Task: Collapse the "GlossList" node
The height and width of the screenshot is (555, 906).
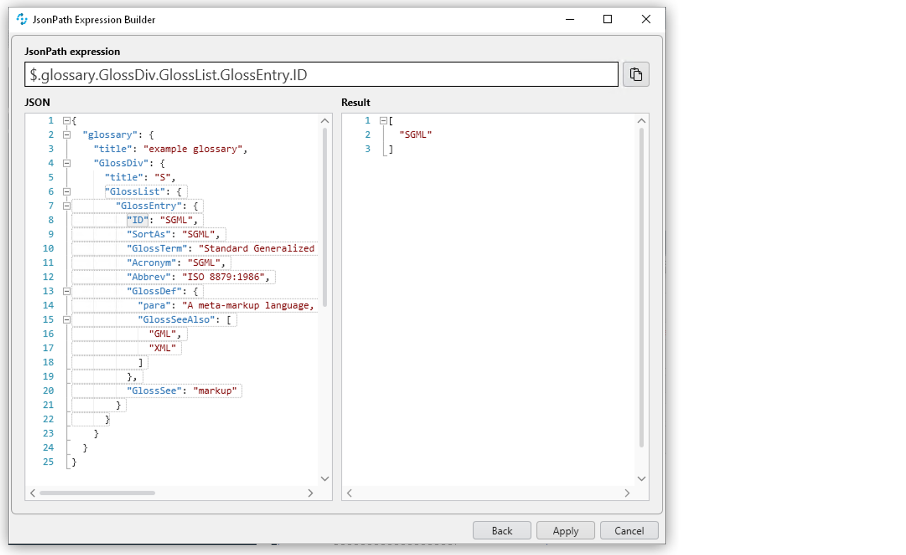Action: 67,191
